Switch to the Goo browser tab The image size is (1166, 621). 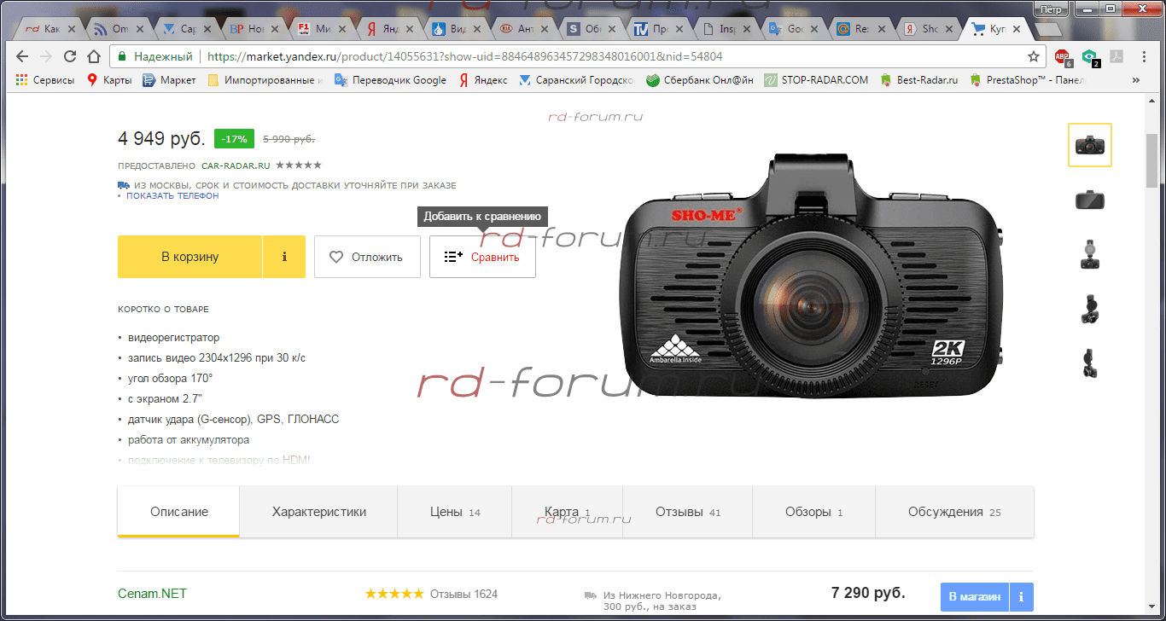794,28
